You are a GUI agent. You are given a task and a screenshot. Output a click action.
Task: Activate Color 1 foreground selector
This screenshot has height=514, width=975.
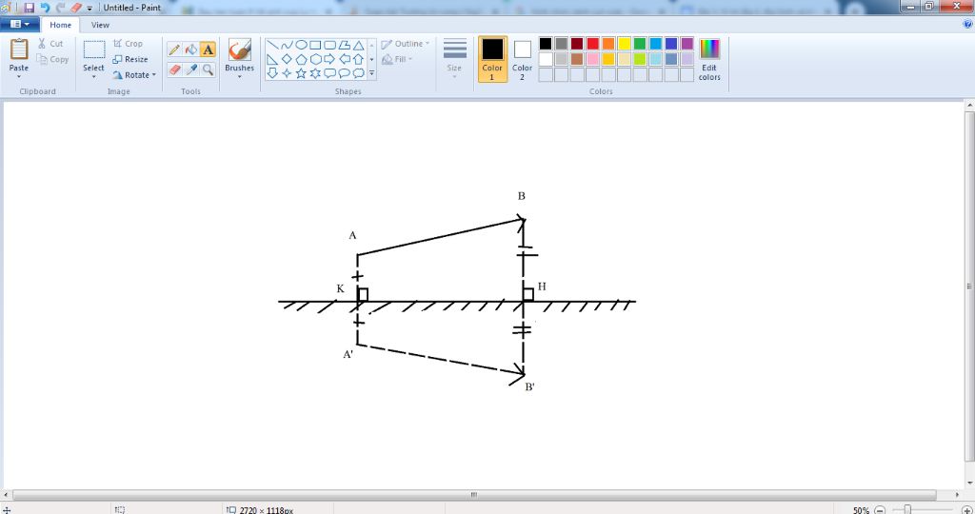pos(492,58)
